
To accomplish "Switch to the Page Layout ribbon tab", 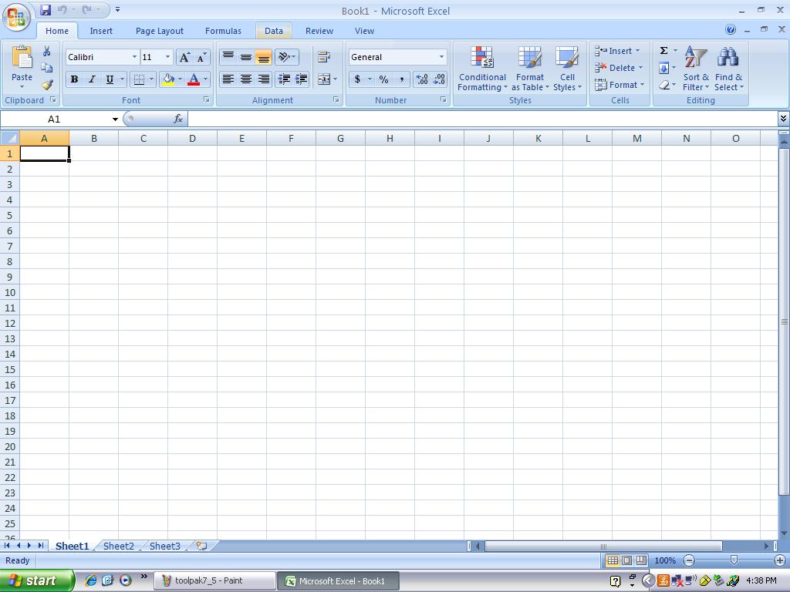I will click(159, 31).
